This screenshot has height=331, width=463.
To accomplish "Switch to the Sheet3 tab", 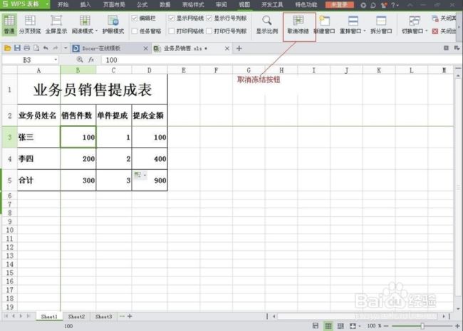I will tap(104, 317).
